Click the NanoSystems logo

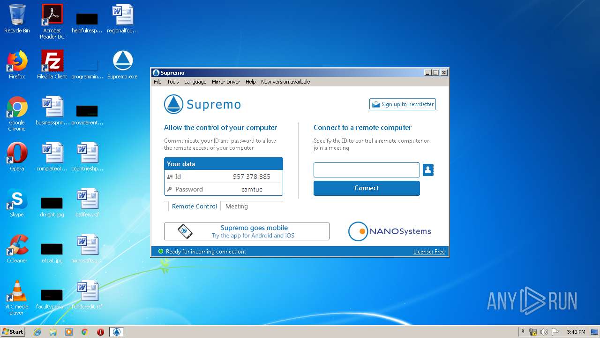(390, 231)
